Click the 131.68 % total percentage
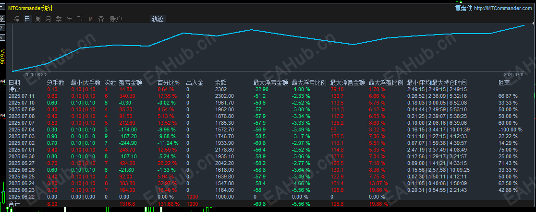Screen dimensions: 536x212 169,204
